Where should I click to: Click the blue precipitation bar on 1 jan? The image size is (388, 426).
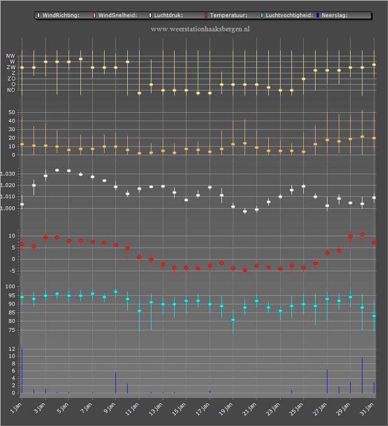pos(22,371)
